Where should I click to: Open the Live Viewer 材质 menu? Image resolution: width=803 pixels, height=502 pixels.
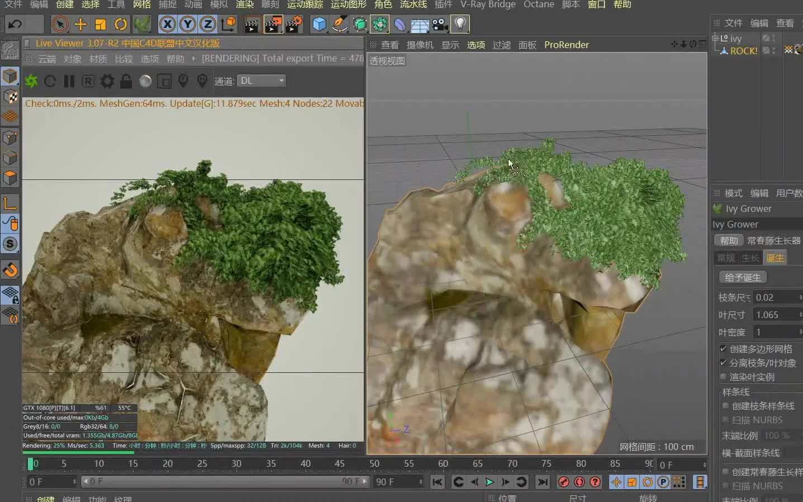click(x=98, y=59)
